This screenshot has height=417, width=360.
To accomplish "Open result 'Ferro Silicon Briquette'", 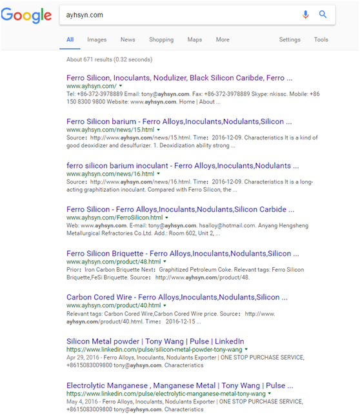I will pos(183,254).
